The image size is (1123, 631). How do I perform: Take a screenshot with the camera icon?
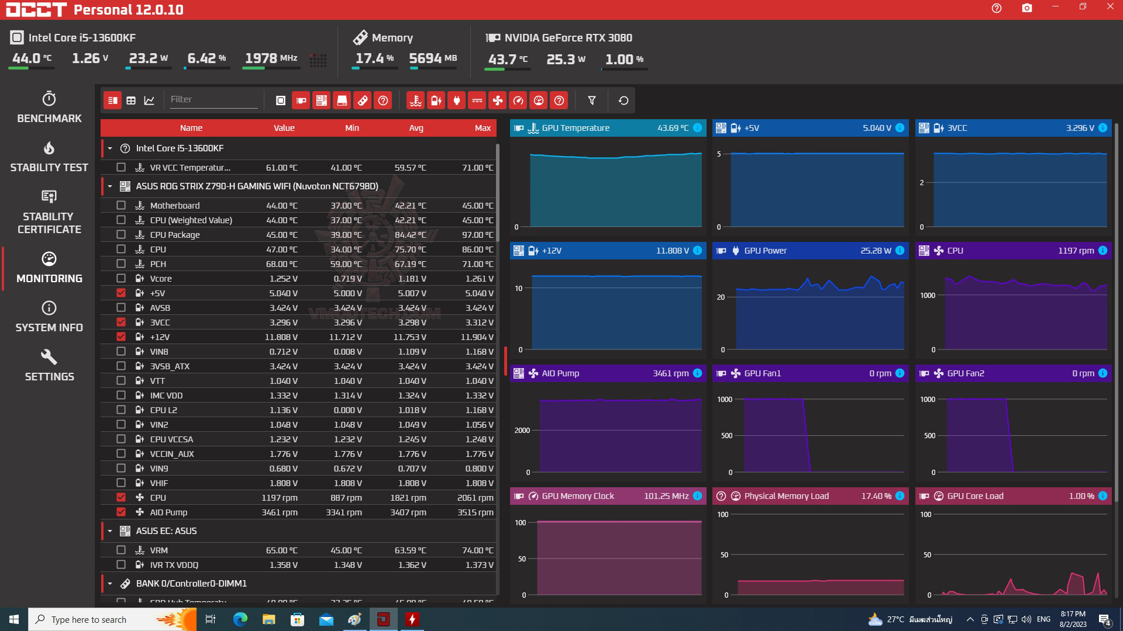click(x=1027, y=8)
